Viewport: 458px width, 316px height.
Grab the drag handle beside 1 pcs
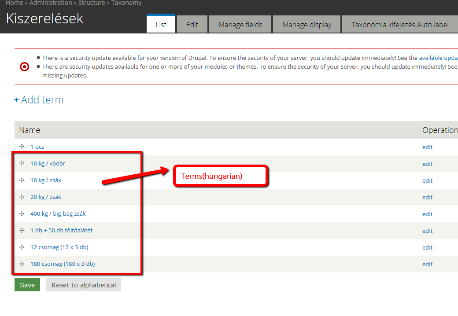point(22,147)
